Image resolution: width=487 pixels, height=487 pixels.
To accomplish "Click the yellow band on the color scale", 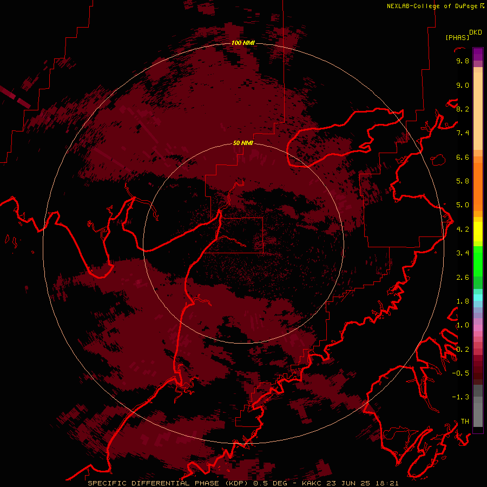I will (478, 232).
